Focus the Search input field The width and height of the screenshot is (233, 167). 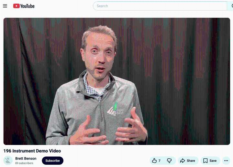[160, 6]
